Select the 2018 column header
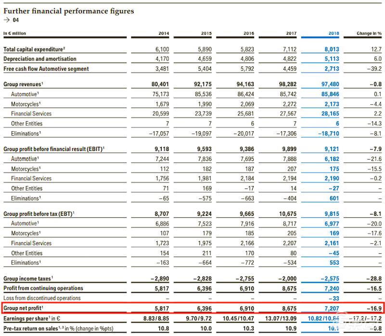Viewport: 385px width, 336px height. [x=333, y=34]
